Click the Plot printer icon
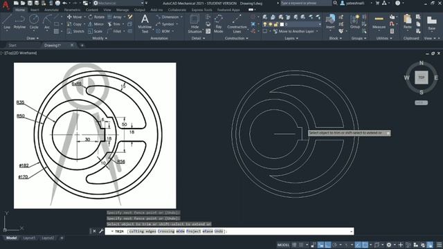 coord(57,3)
